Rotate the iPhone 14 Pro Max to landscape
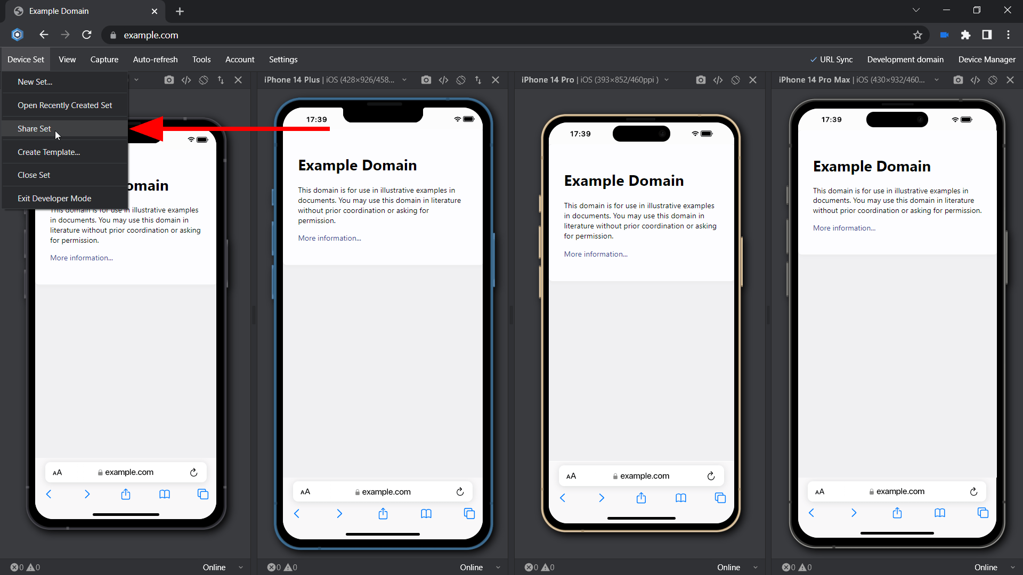Screen dimensions: 1023x575 pos(993,80)
